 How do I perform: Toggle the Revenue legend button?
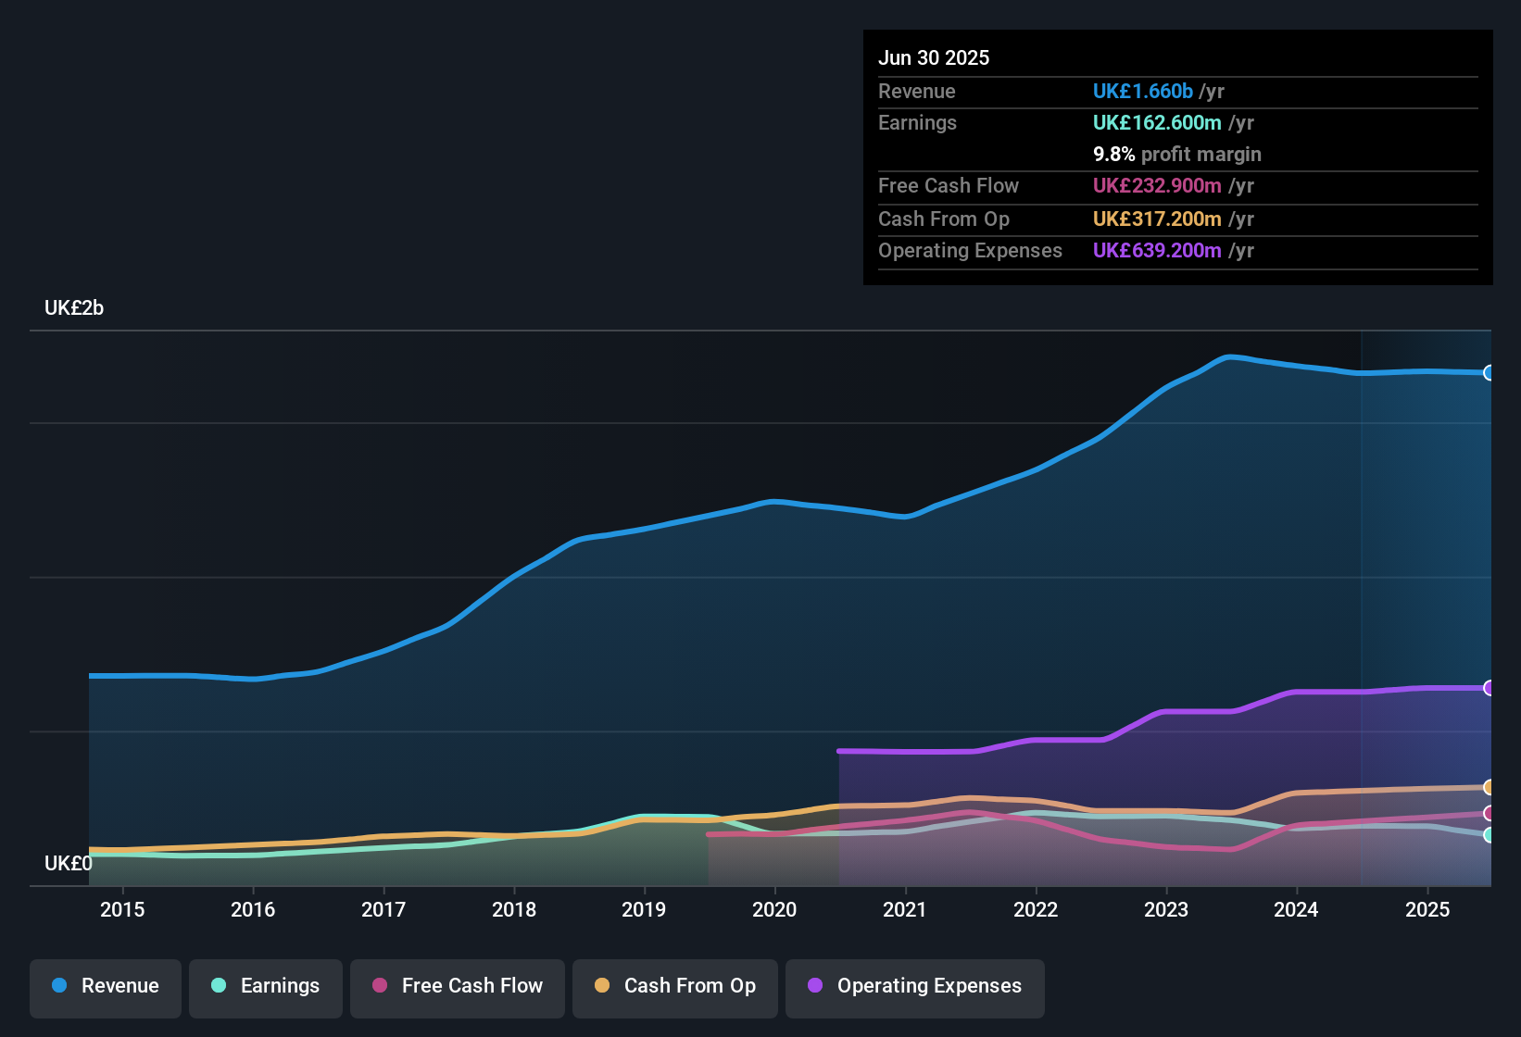[106, 987]
